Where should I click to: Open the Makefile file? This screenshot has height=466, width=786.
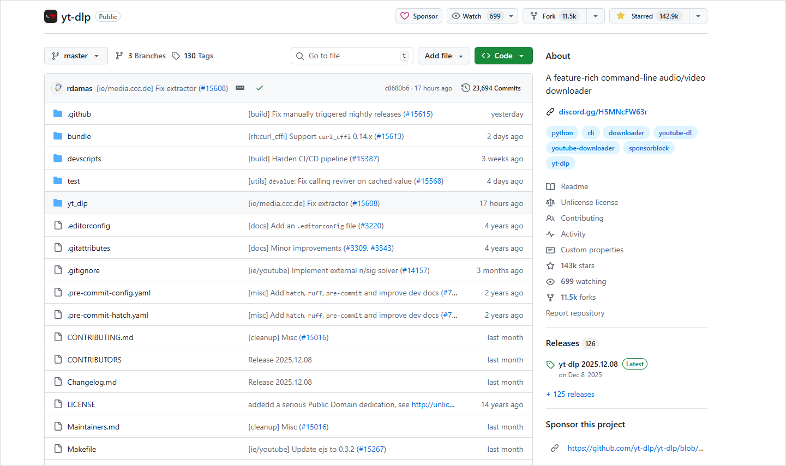(x=82, y=449)
